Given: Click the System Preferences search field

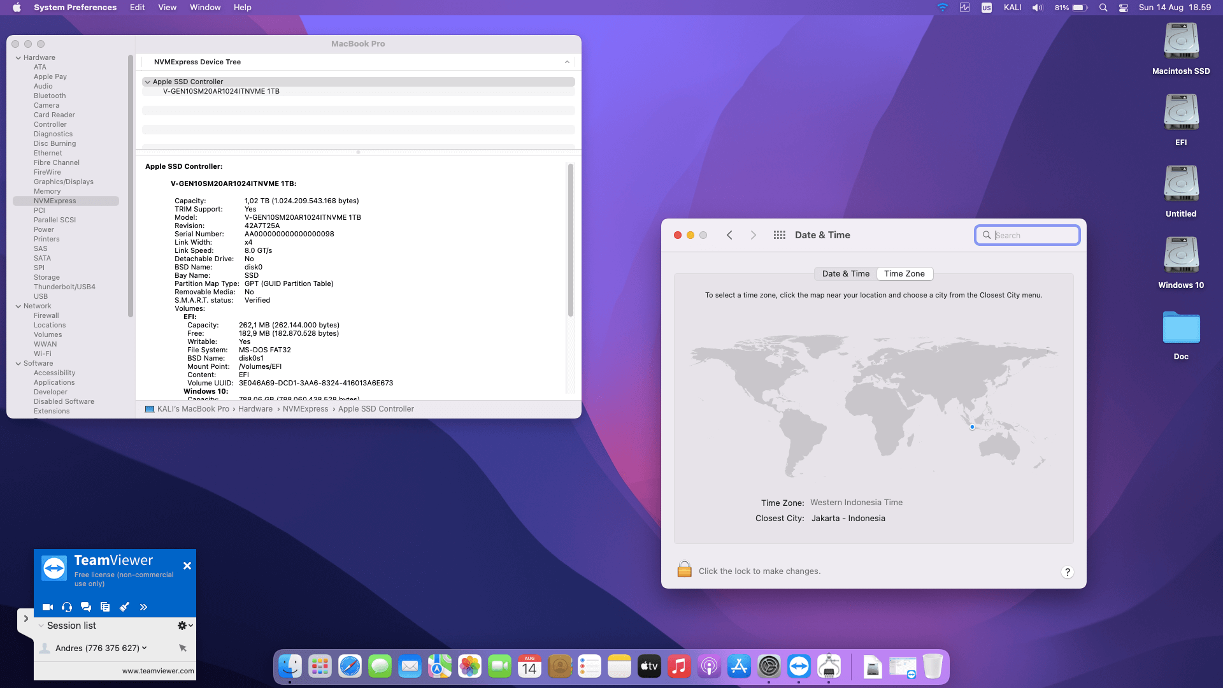Looking at the screenshot, I should point(1034,236).
